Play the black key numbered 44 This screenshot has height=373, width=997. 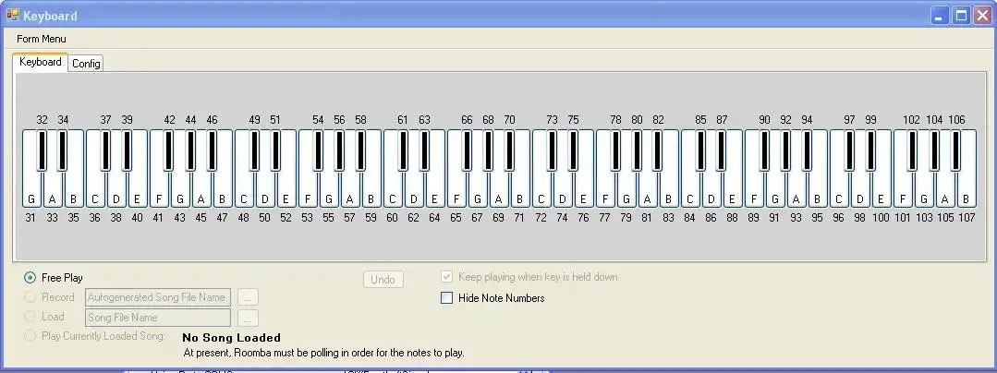[x=190, y=150]
